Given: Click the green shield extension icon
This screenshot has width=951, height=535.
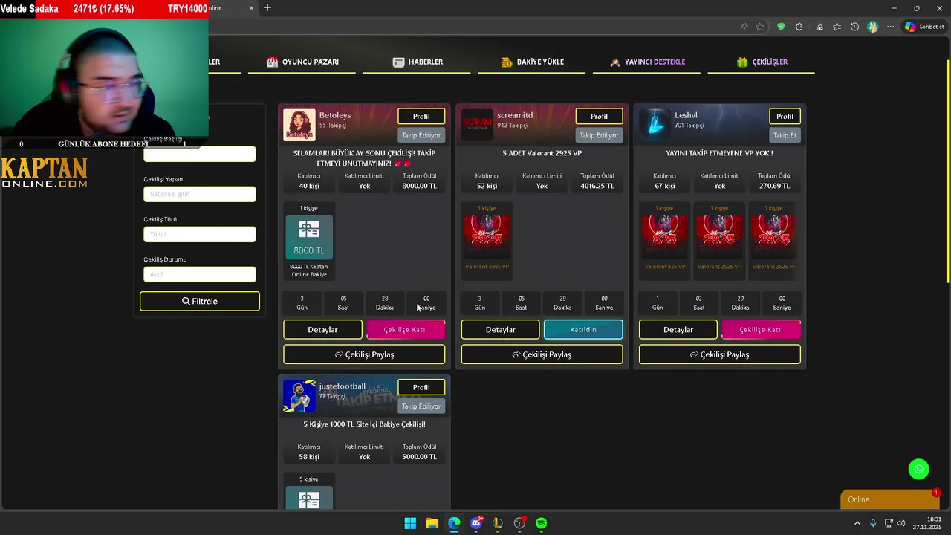Looking at the screenshot, I should point(781,27).
